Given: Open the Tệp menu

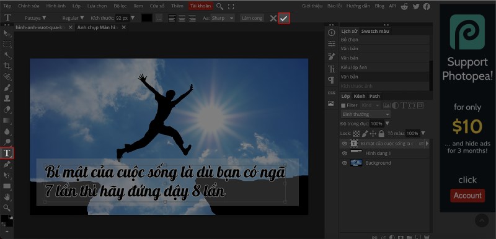Looking at the screenshot, I should 7,6.
